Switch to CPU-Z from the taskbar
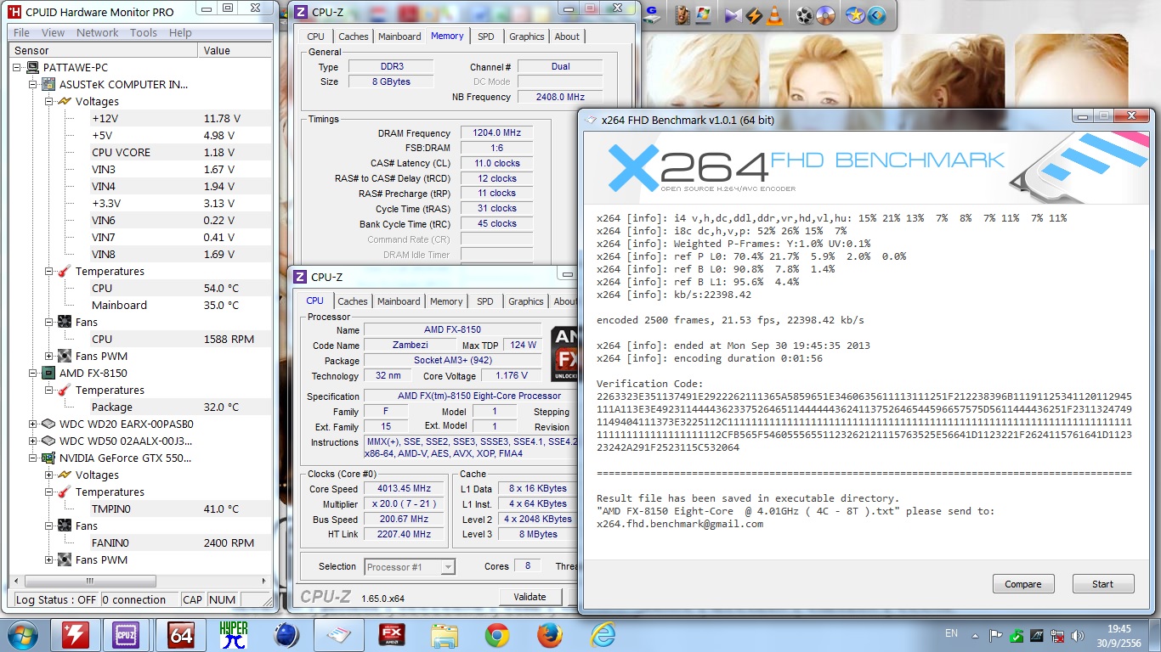The height and width of the screenshot is (652, 1161). pyautogui.click(x=126, y=634)
